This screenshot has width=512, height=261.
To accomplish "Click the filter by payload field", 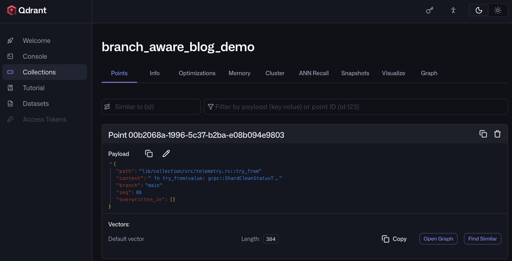I will [x=356, y=107].
